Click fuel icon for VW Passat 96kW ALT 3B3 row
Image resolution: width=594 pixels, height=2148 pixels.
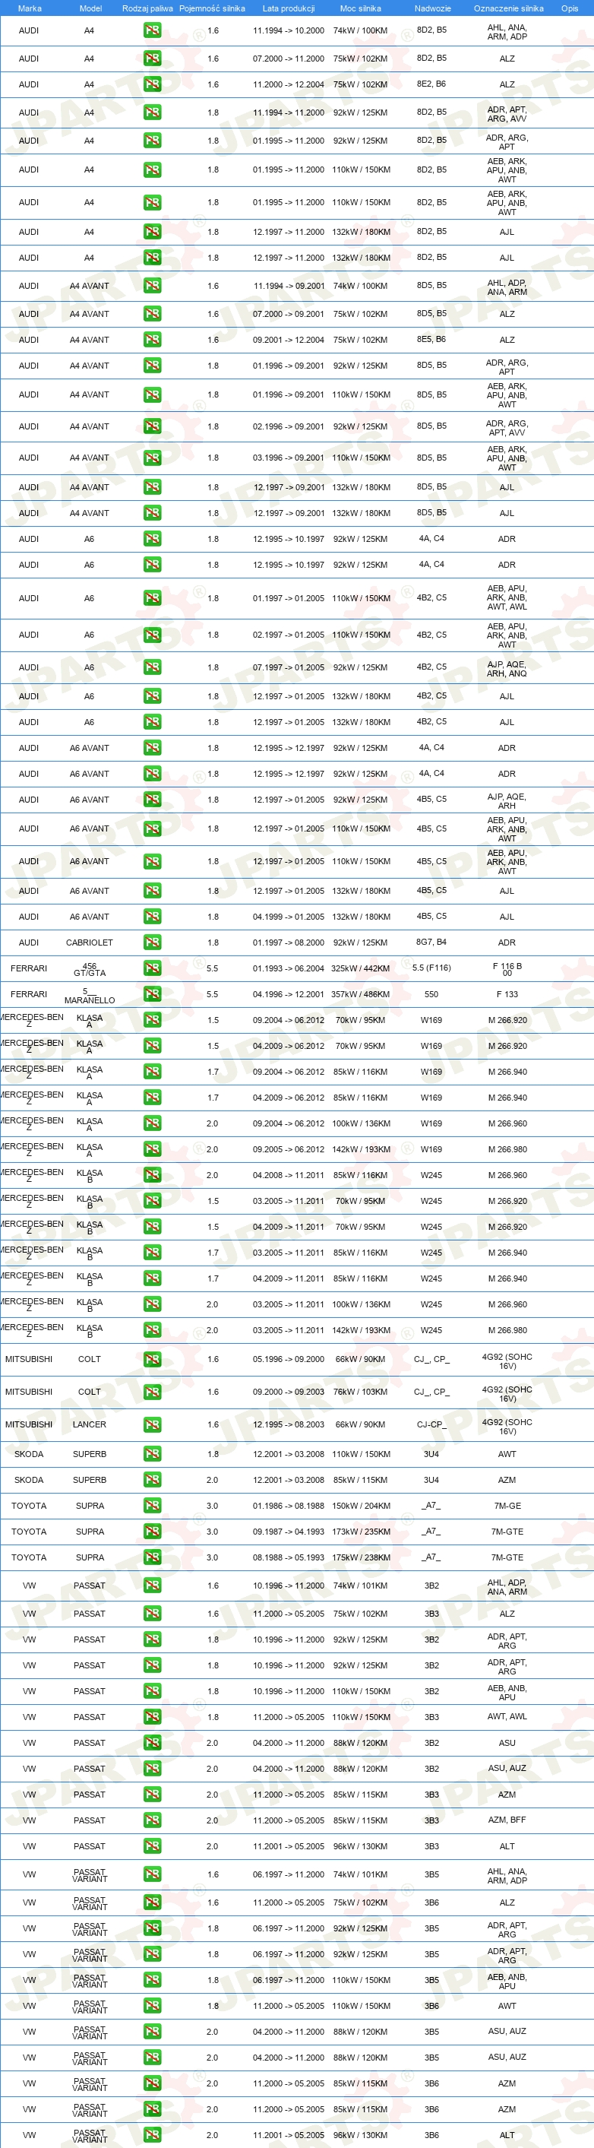[153, 1846]
